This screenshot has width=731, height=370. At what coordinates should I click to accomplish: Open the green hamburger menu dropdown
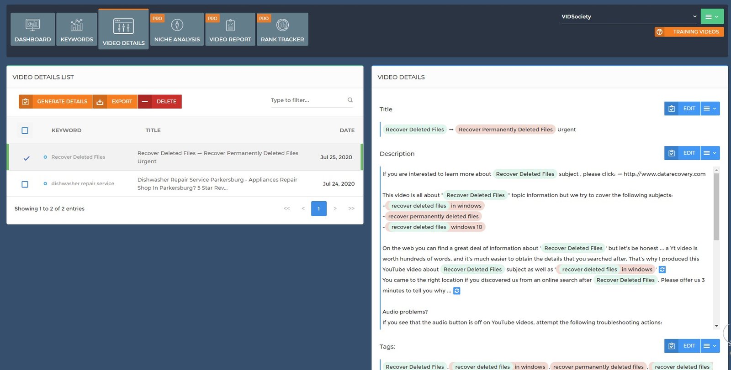(711, 17)
